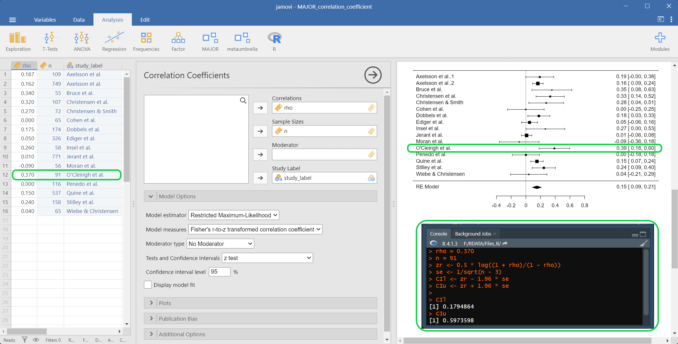Move variable into Study Label box arrow

click(260, 178)
